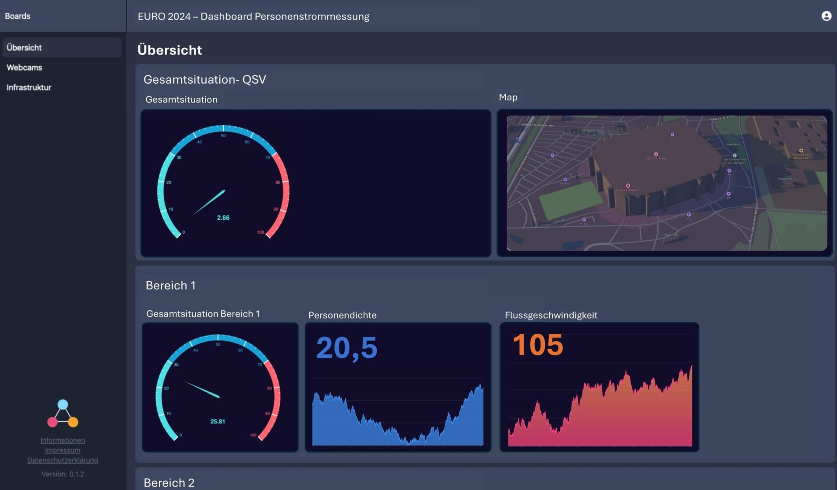The width and height of the screenshot is (837, 490).
Task: Switch to the Webcams board
Action: 24,67
